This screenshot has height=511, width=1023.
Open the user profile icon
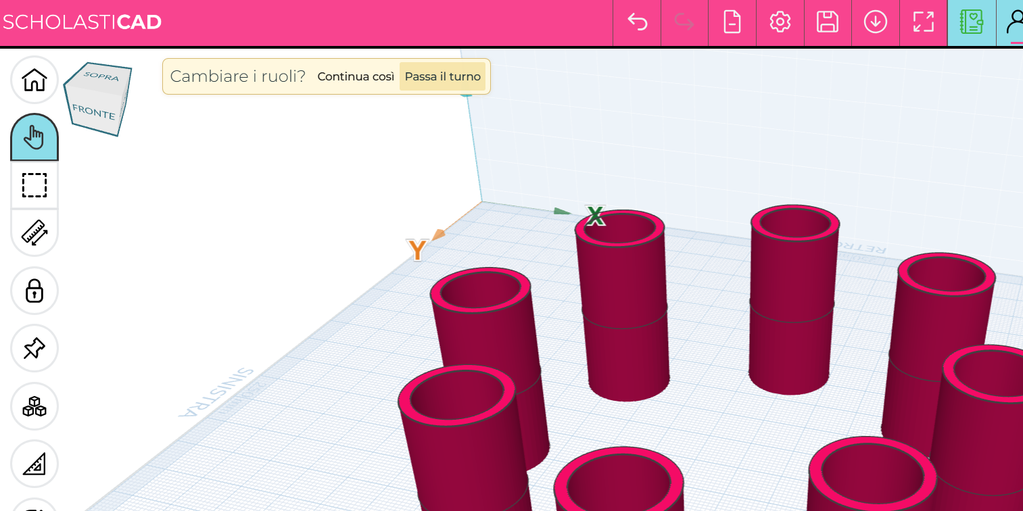tap(1014, 22)
